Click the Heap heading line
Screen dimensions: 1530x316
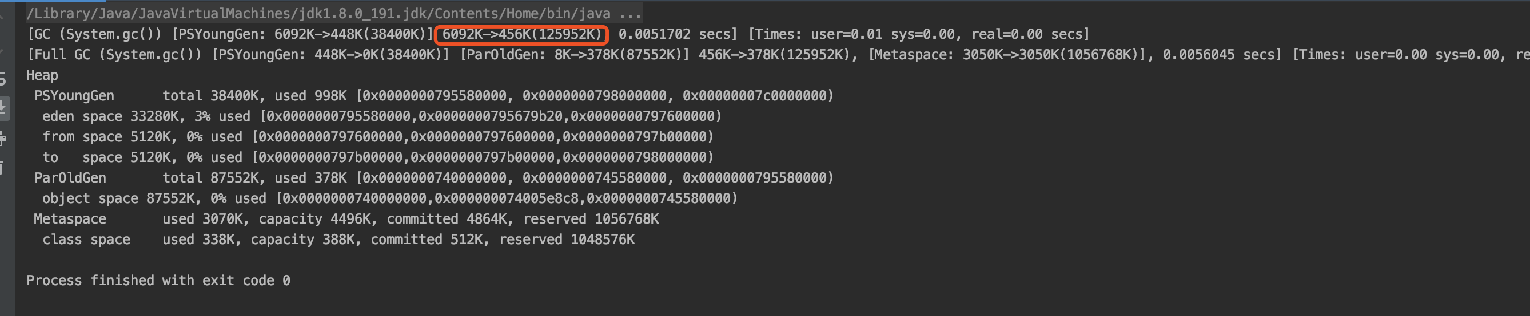(x=42, y=75)
